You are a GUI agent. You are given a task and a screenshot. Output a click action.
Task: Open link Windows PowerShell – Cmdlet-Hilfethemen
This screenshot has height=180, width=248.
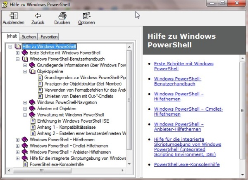point(188,111)
